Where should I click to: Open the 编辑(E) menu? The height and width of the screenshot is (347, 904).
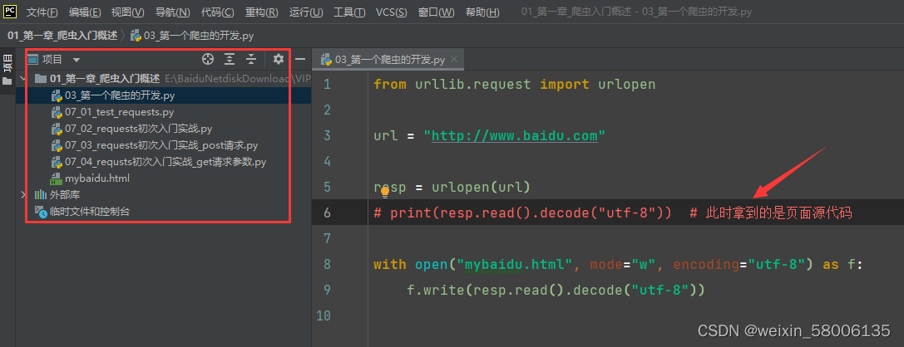[85, 12]
